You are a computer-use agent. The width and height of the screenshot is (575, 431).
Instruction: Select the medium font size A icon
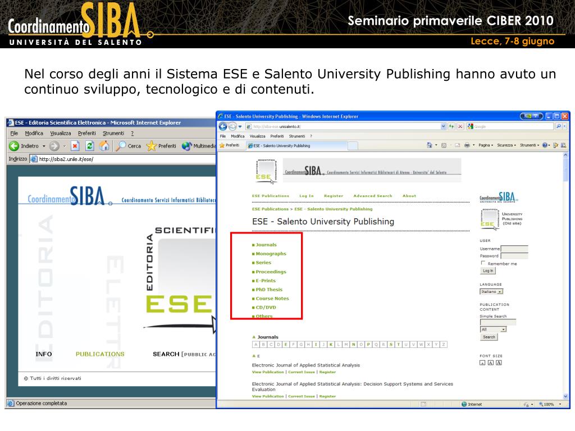pyautogui.click(x=490, y=363)
